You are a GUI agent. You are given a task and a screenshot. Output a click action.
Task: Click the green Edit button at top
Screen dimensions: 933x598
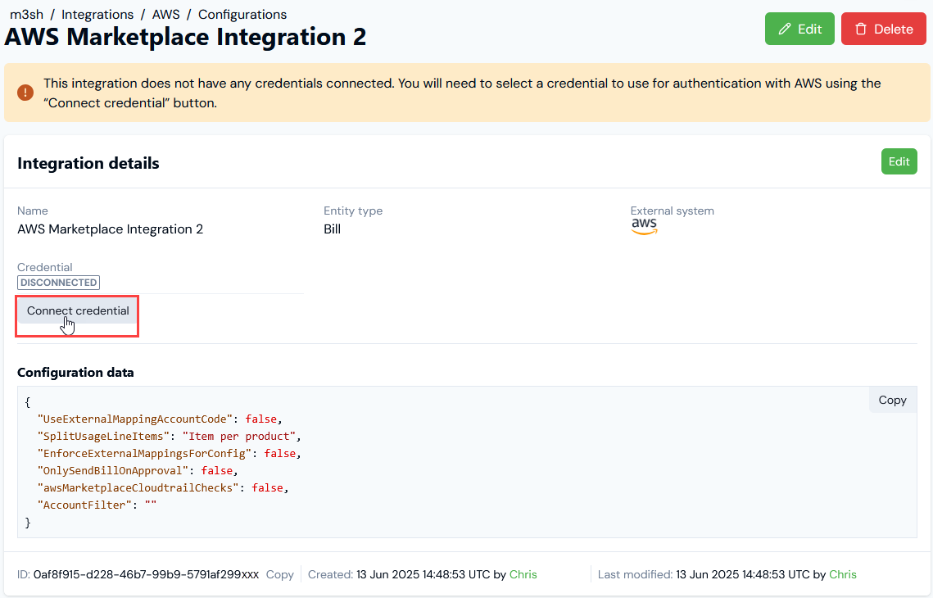[799, 29]
